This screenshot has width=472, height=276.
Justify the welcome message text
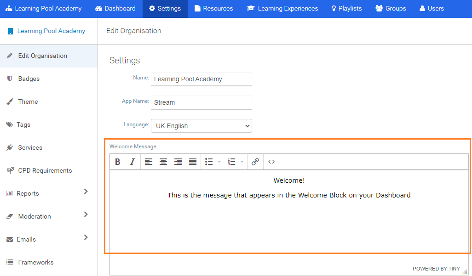[x=193, y=162]
